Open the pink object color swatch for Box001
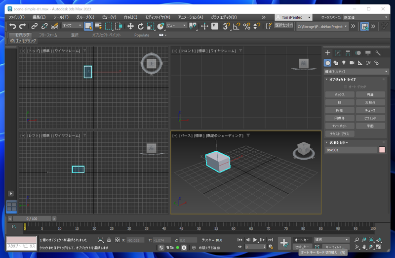The height and width of the screenshot is (258, 395). (382, 150)
